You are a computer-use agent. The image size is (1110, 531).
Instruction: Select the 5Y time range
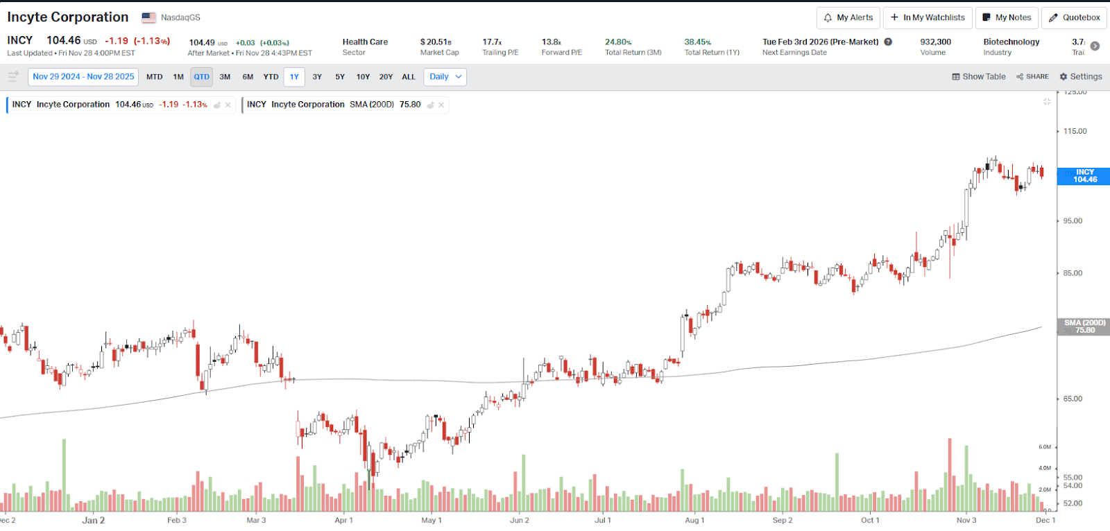[x=340, y=77]
